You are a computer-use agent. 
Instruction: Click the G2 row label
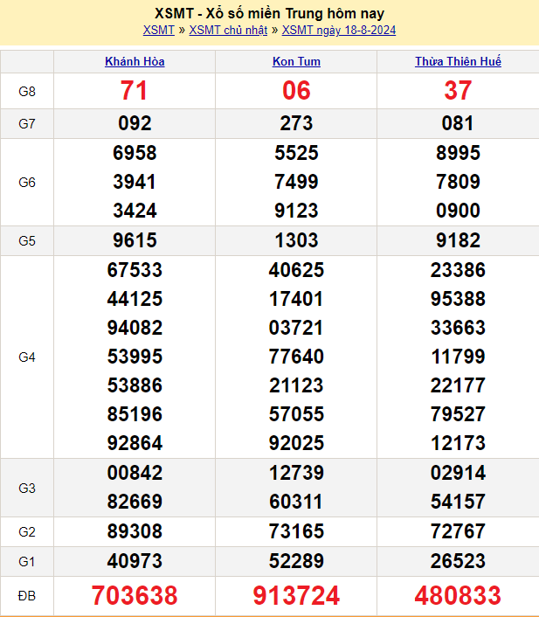[27, 531]
